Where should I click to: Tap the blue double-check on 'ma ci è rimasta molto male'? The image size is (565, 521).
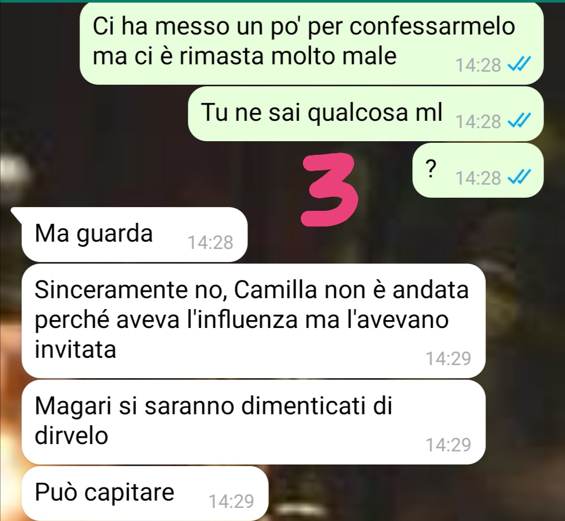coord(519,65)
